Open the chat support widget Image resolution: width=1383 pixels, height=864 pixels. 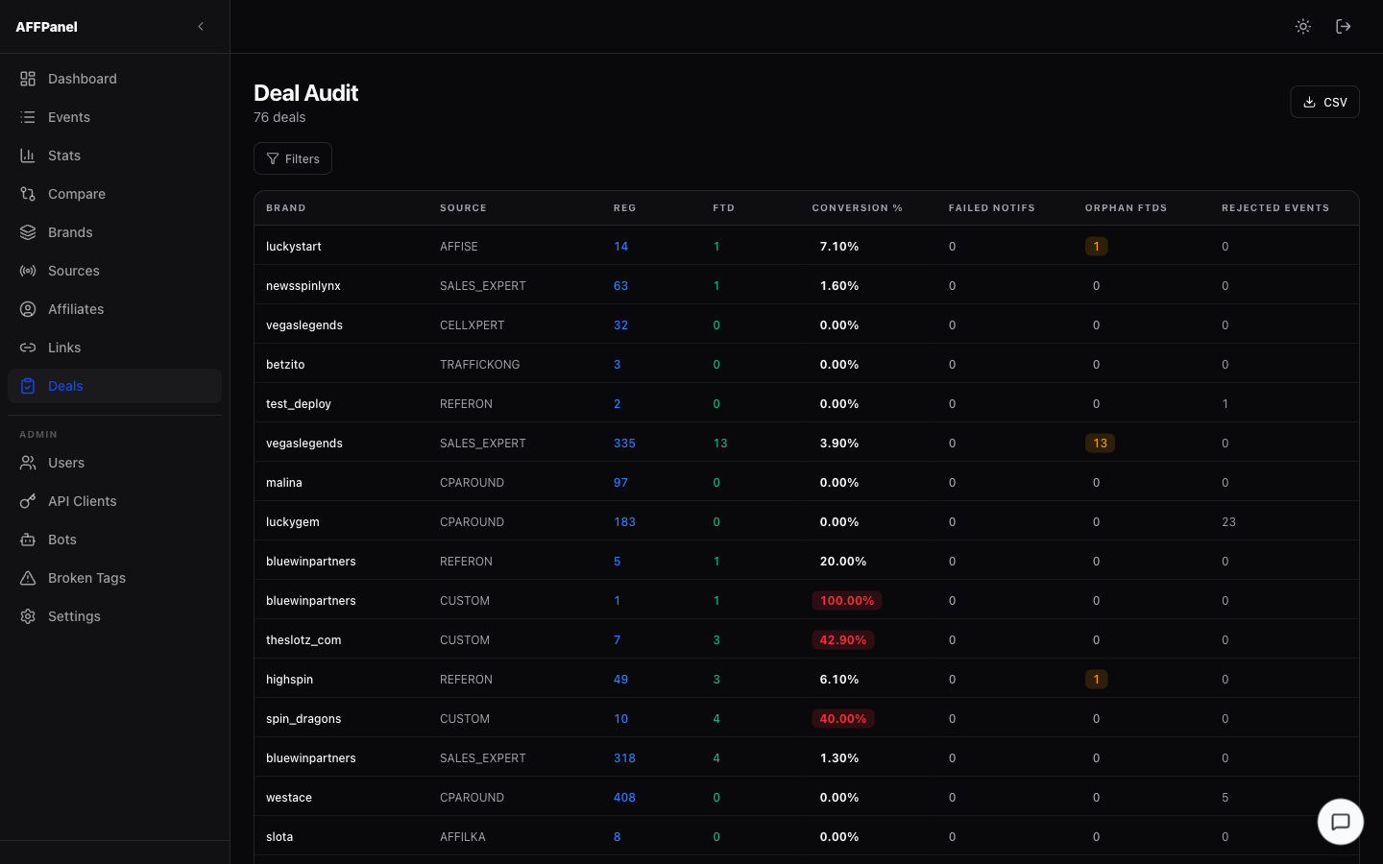pyautogui.click(x=1340, y=822)
